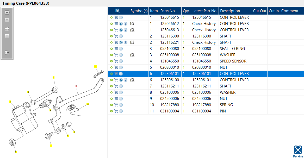The width and height of the screenshot is (304, 158).
Task: Select callout 5 by the nut
Action: tap(16, 152)
